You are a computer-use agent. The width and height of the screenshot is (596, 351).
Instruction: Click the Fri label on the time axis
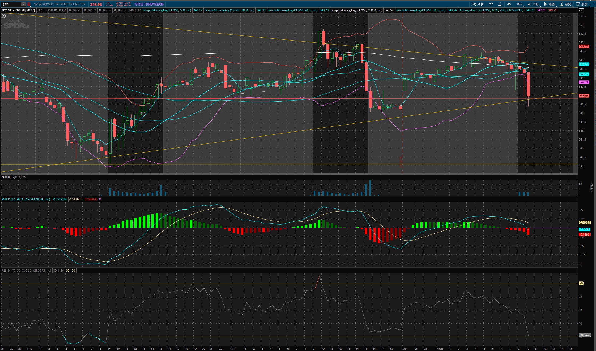coord(233,349)
